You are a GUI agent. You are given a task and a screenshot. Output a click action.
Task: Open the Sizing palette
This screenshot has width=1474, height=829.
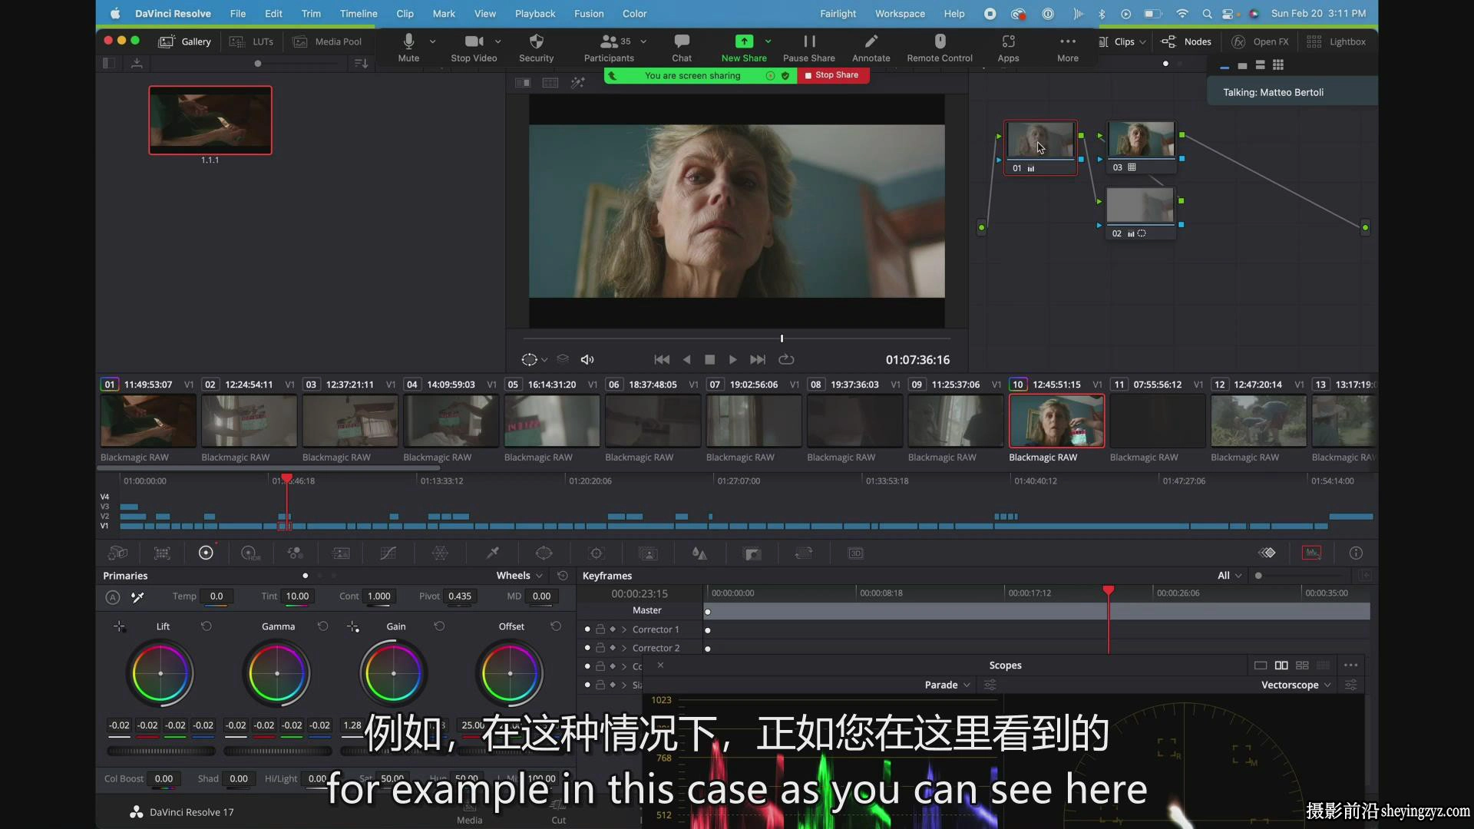click(804, 553)
